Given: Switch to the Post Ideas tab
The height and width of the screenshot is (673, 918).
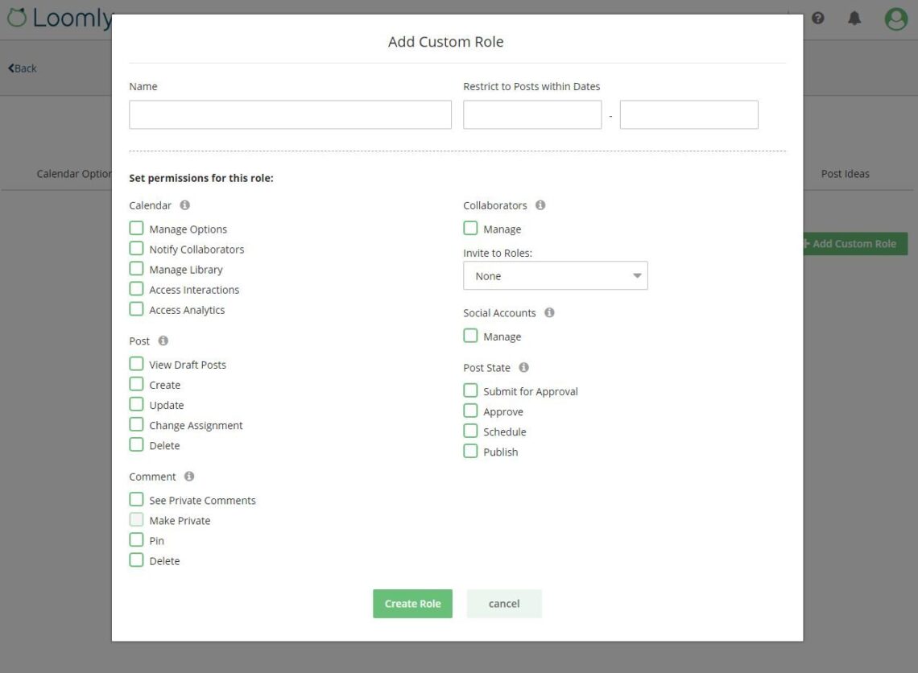Looking at the screenshot, I should click(845, 173).
